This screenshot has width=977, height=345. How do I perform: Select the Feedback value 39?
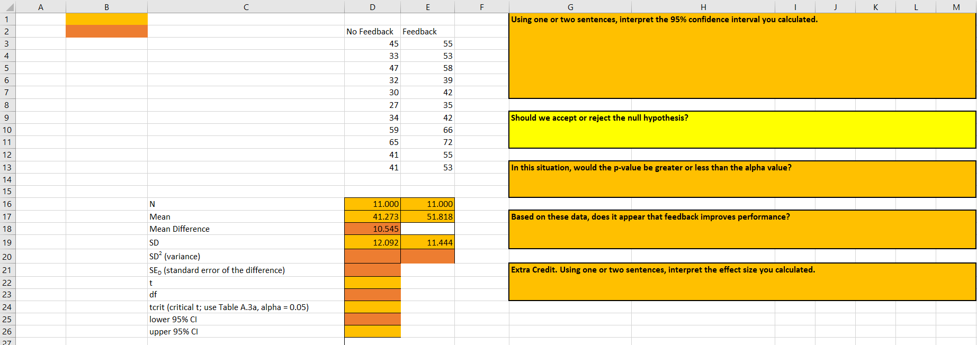coord(427,80)
